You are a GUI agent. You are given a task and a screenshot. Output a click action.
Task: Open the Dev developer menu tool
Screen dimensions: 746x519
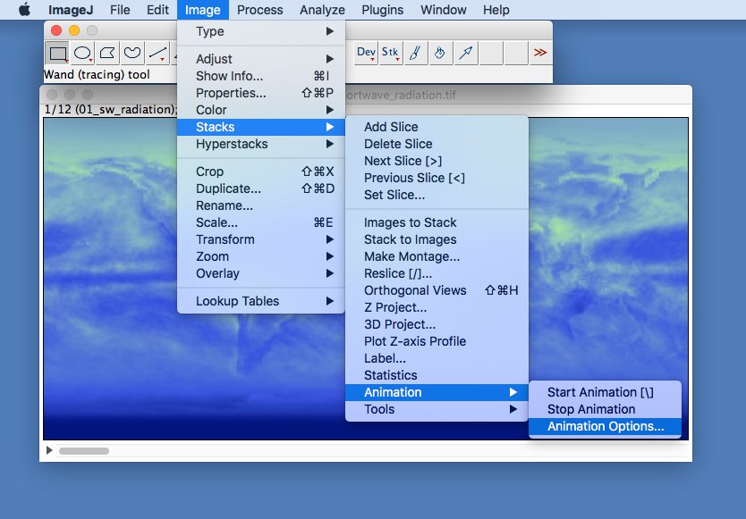(x=366, y=53)
